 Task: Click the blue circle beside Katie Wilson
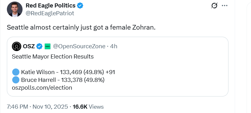click(x=16, y=72)
